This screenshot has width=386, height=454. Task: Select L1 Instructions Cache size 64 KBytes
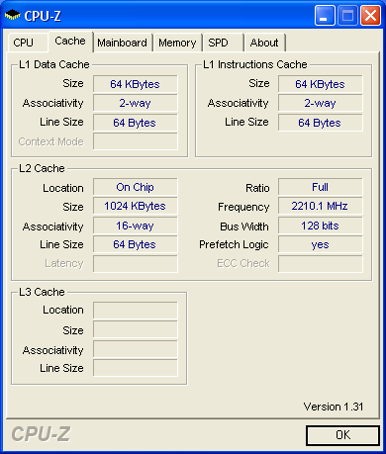[321, 84]
